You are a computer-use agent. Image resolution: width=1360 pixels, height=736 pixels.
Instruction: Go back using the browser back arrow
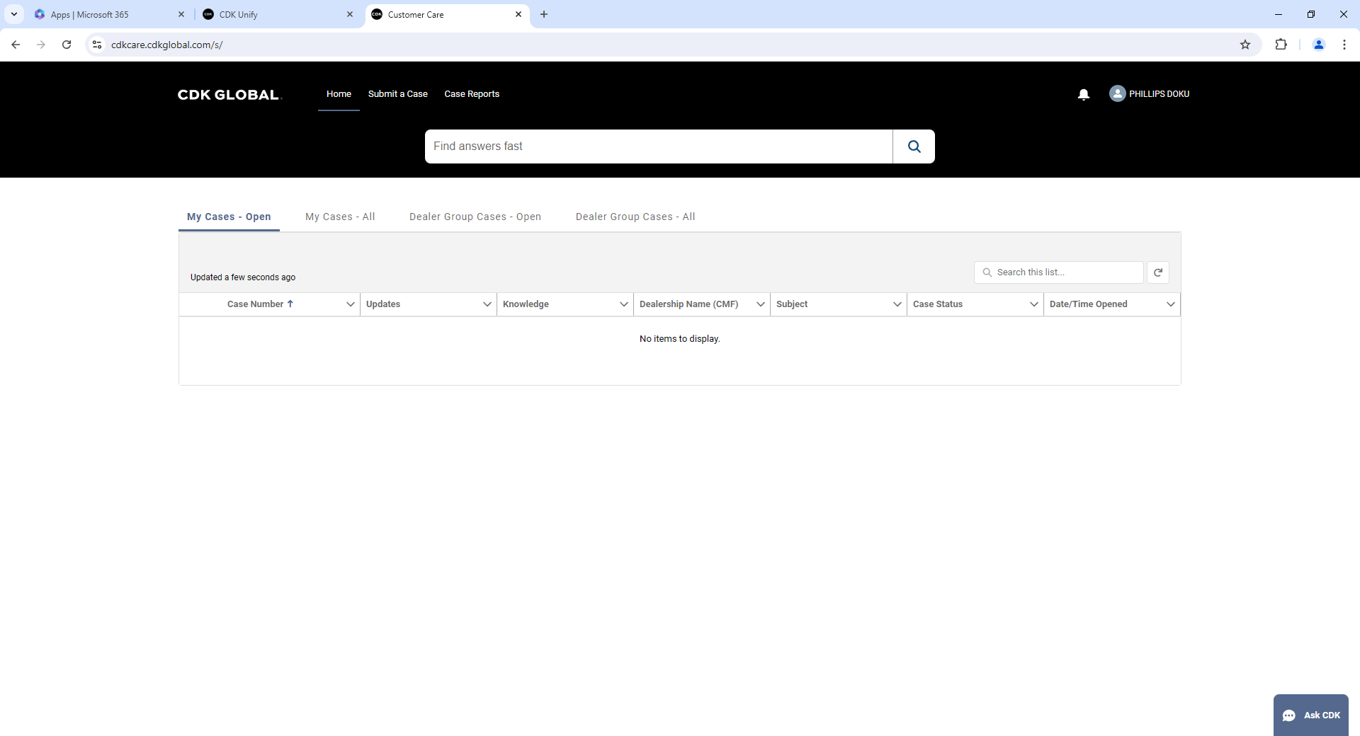16,45
